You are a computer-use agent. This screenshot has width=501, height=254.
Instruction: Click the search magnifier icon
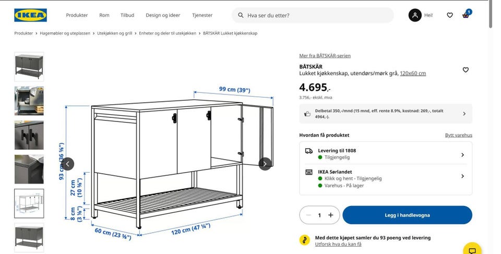[x=241, y=15]
